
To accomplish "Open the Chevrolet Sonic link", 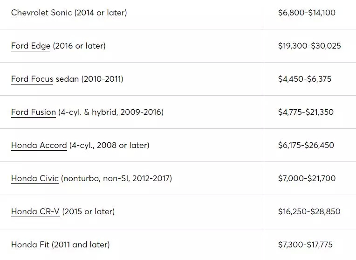I will [41, 13].
